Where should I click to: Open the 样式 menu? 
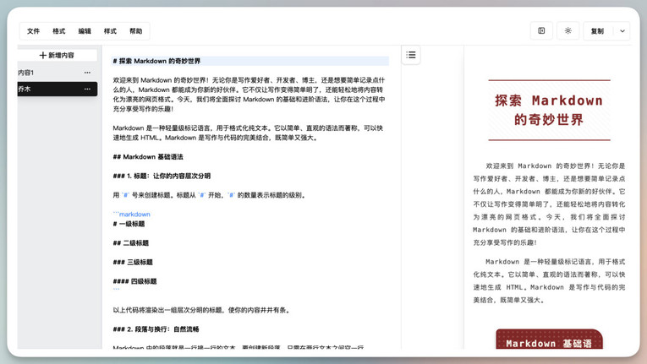tap(110, 31)
